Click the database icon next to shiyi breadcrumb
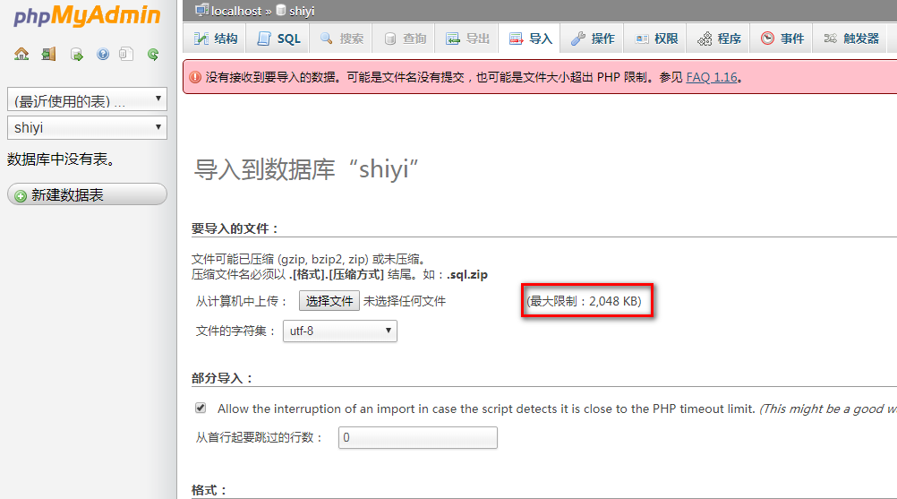Image resolution: width=897 pixels, height=499 pixels. click(281, 10)
